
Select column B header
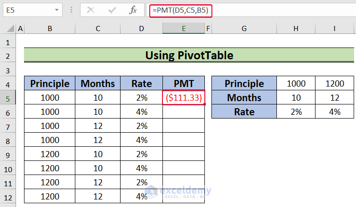(50, 29)
